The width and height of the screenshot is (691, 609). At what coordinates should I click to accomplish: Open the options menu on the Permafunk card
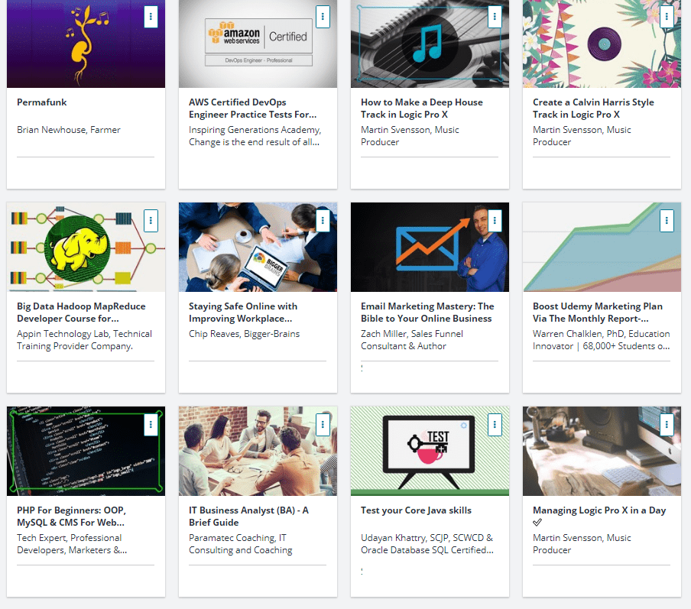(151, 16)
